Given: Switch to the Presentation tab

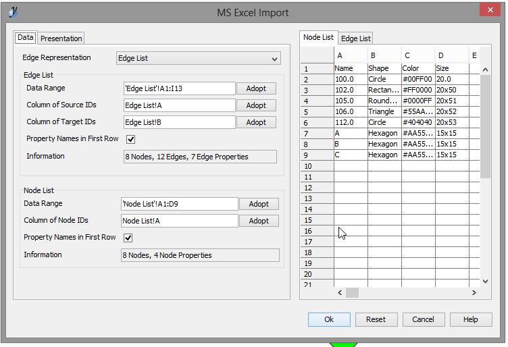Looking at the screenshot, I should click(61, 38).
